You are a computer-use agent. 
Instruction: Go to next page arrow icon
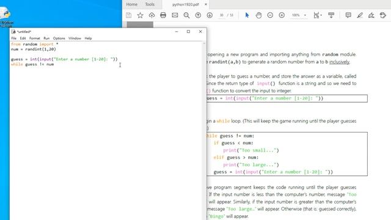tap(210, 15)
